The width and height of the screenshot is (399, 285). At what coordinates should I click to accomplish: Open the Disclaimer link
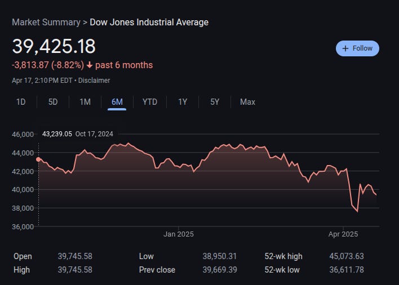tap(94, 81)
